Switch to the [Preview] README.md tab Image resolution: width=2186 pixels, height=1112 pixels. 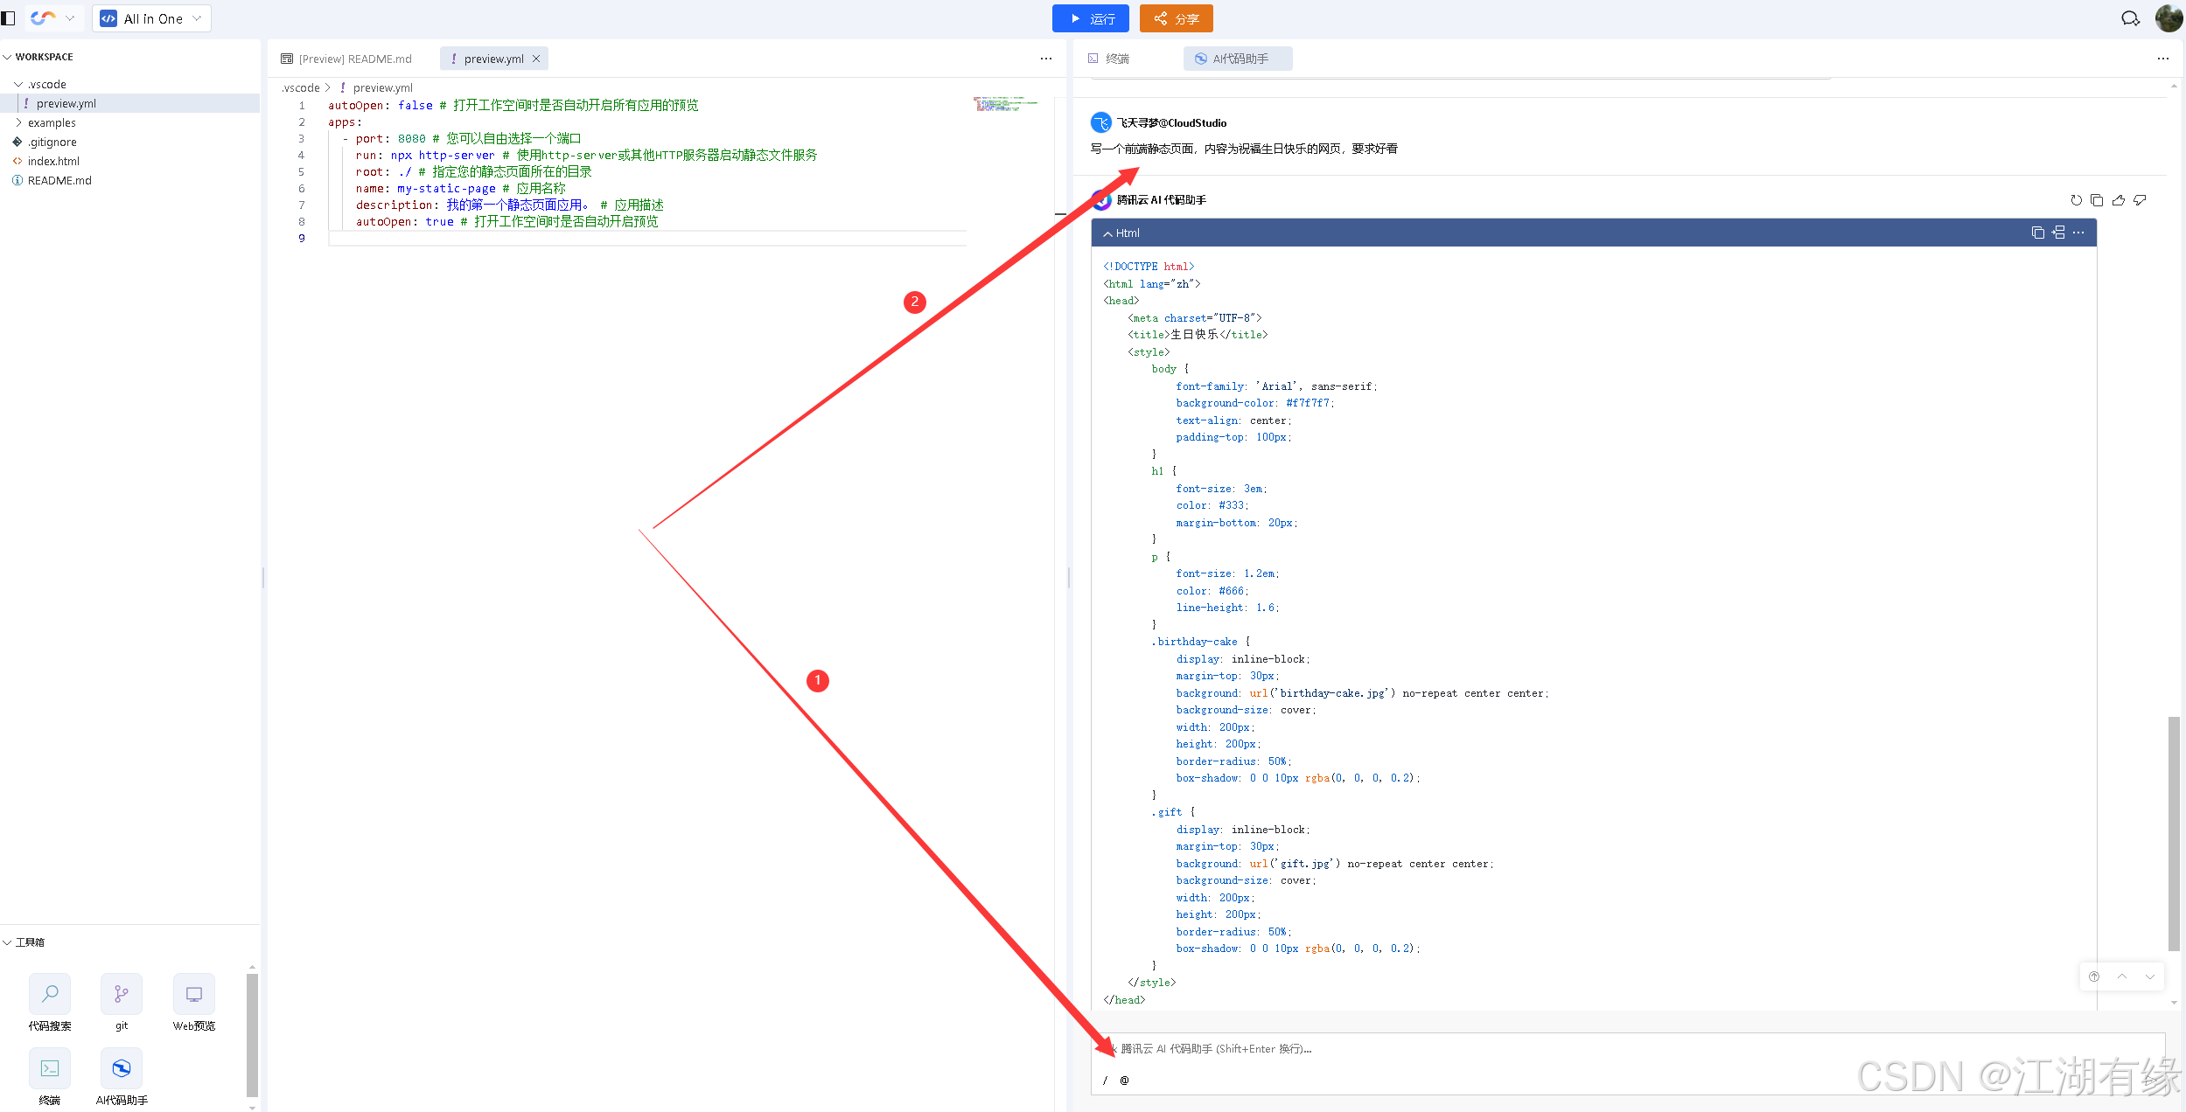[x=347, y=59]
